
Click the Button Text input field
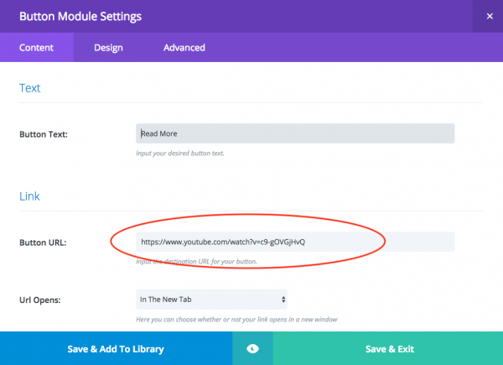coord(295,133)
